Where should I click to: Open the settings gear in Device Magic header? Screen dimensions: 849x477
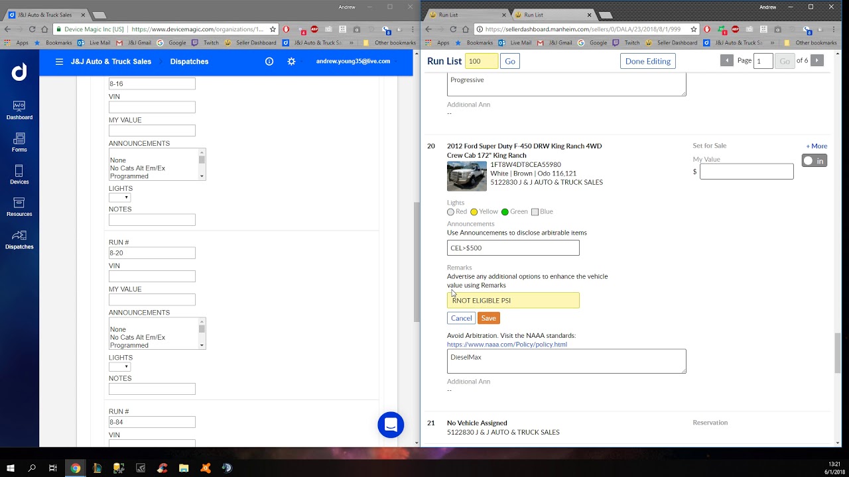[291, 62]
